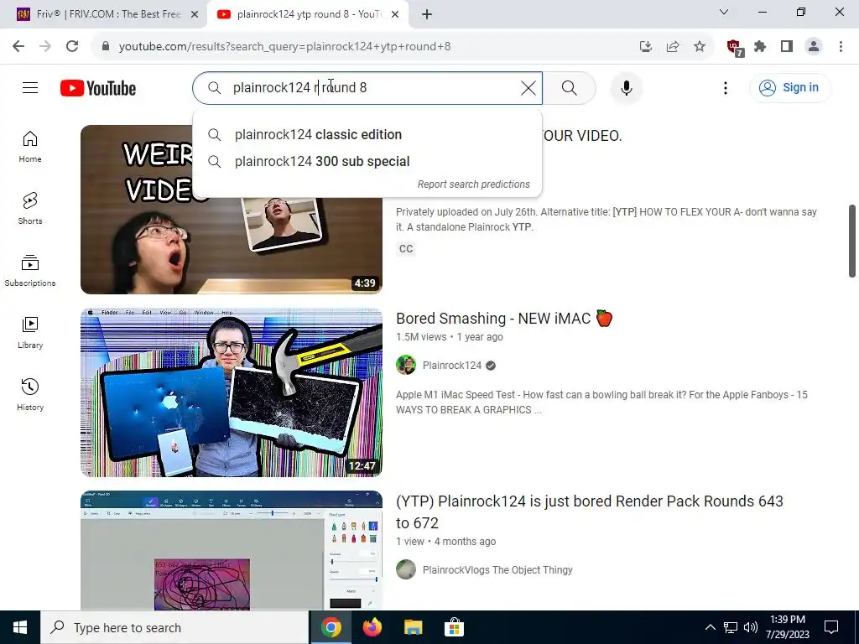Select the plainrock124 ytp round 8 tab

coord(307,14)
